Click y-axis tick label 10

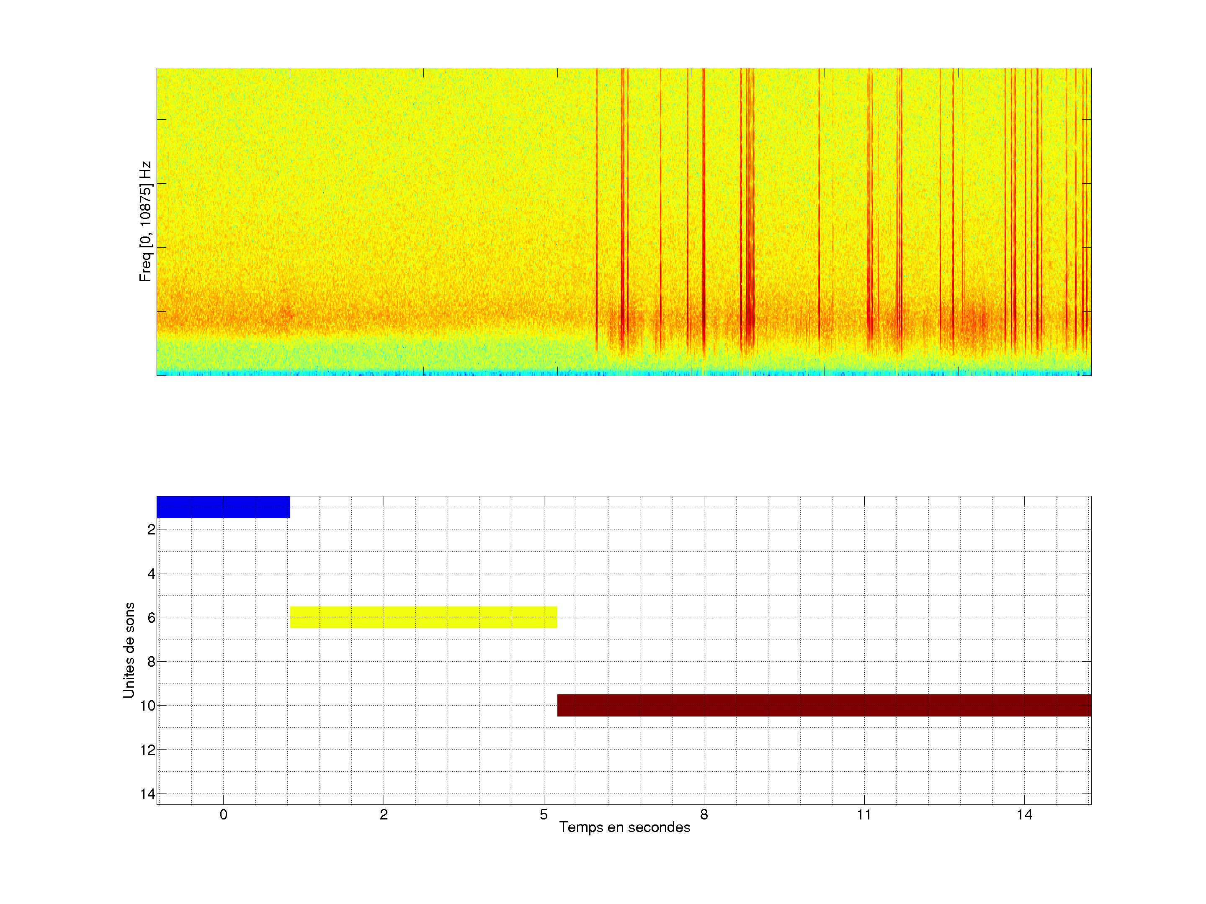(148, 706)
